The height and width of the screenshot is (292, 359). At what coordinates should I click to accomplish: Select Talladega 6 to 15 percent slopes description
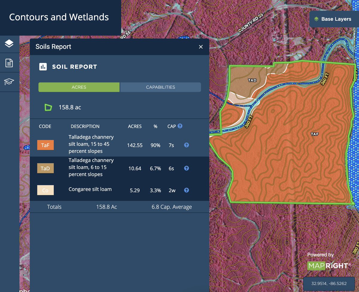tap(91, 167)
